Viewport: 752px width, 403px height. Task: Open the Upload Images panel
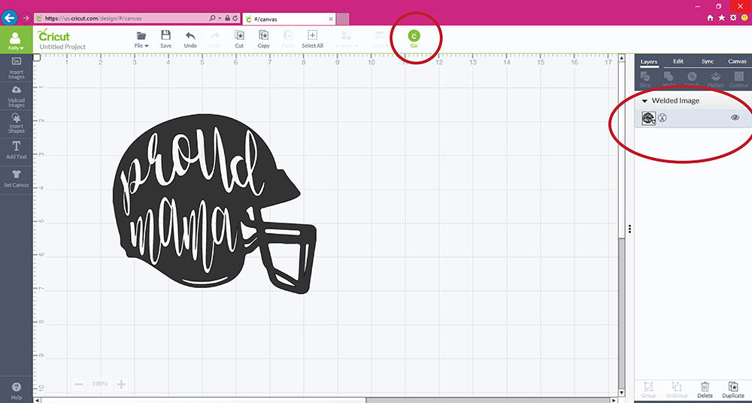[x=17, y=96]
